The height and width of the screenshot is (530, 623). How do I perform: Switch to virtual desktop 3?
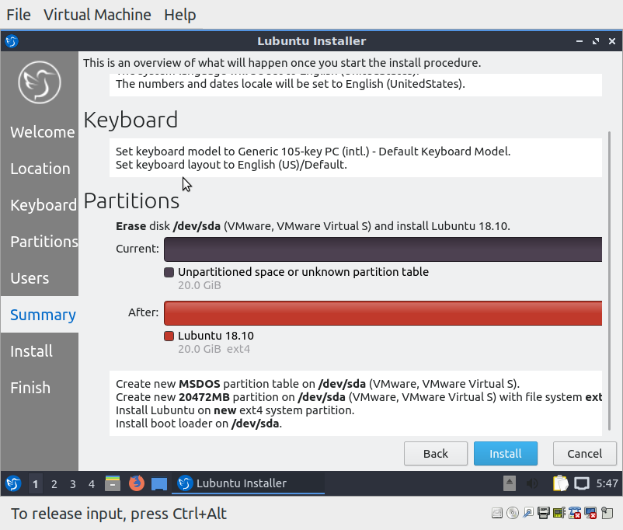(73, 483)
